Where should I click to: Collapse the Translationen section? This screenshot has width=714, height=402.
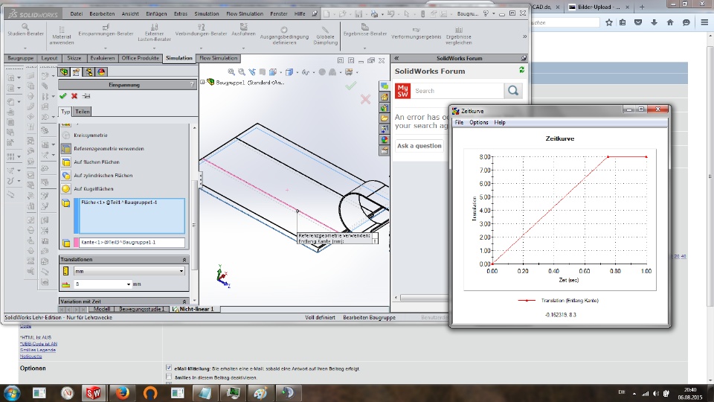(x=184, y=260)
